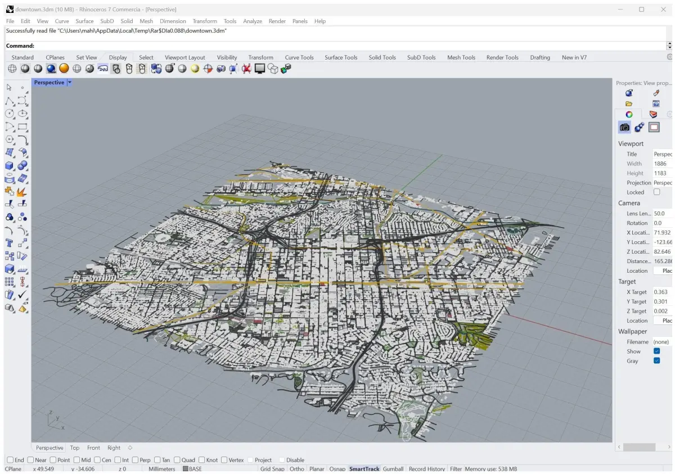Viewport: 675px width, 474px height.
Task: Click the Properties panel horizontal scrollbar
Action: (x=640, y=447)
